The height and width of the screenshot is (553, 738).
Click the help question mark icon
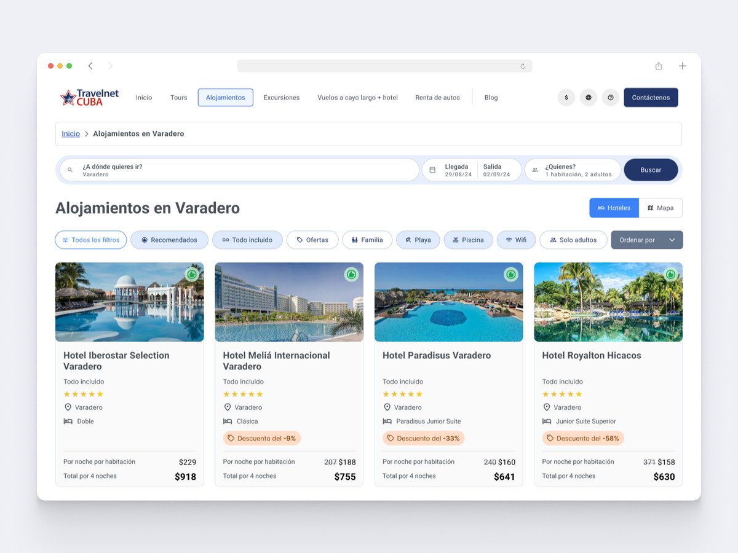(611, 98)
